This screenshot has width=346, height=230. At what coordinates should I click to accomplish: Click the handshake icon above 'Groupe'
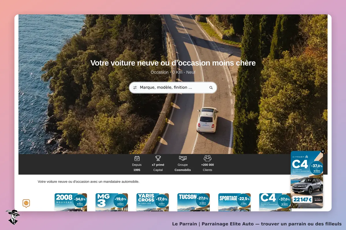(x=183, y=158)
